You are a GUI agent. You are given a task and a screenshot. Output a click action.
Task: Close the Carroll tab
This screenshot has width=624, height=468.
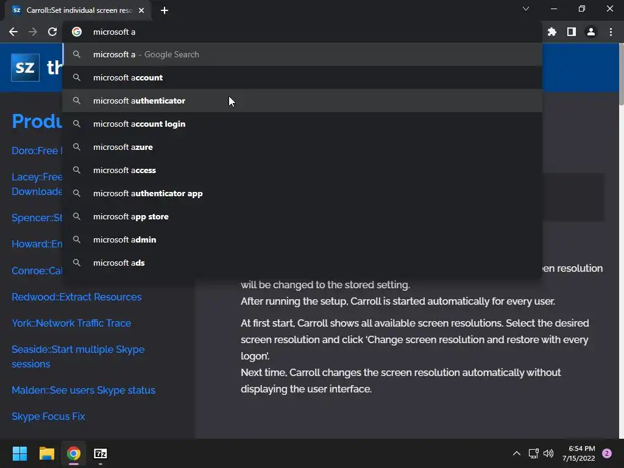click(141, 10)
